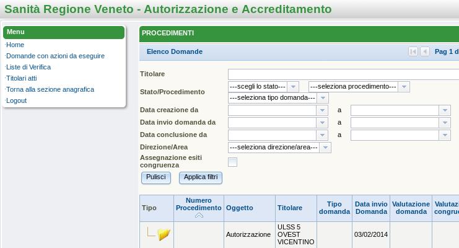Expand the 'seleziona direzione/area' dropdown
459x248 pixels.
[x=325, y=148]
